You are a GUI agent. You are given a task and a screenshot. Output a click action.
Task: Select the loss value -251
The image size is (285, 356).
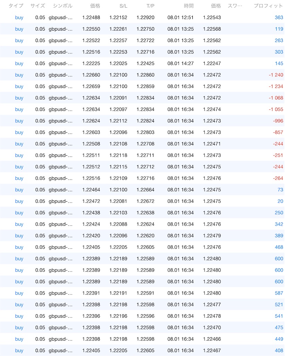pos(278,155)
